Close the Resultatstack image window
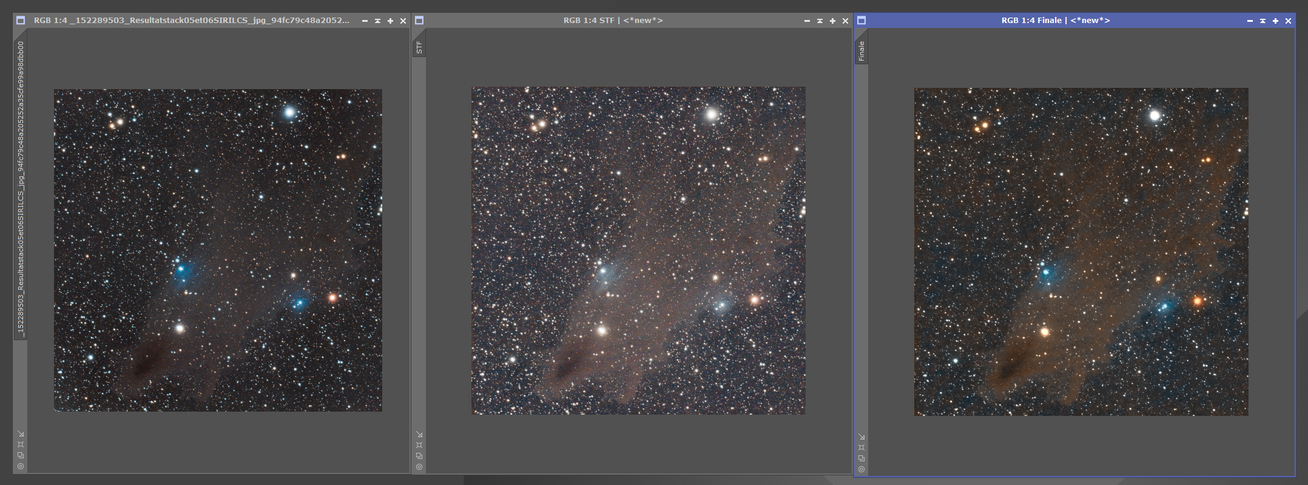This screenshot has width=1308, height=485. click(x=403, y=21)
